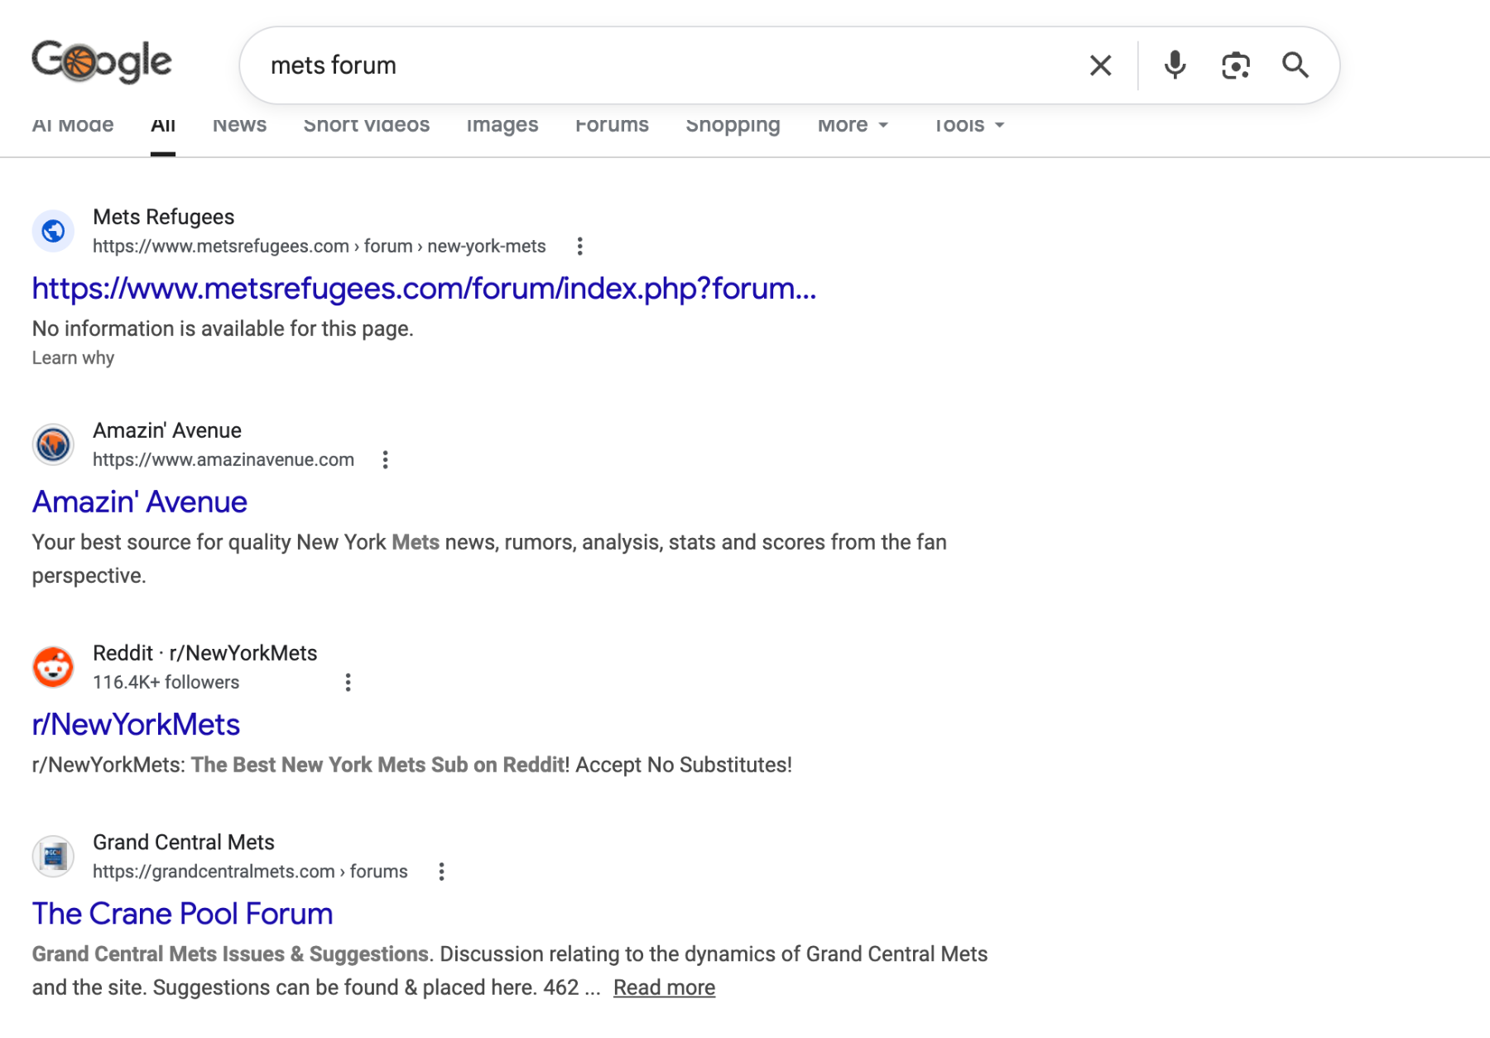The height and width of the screenshot is (1038, 1490).
Task: Switch to the Forums tab
Action: click(x=612, y=126)
